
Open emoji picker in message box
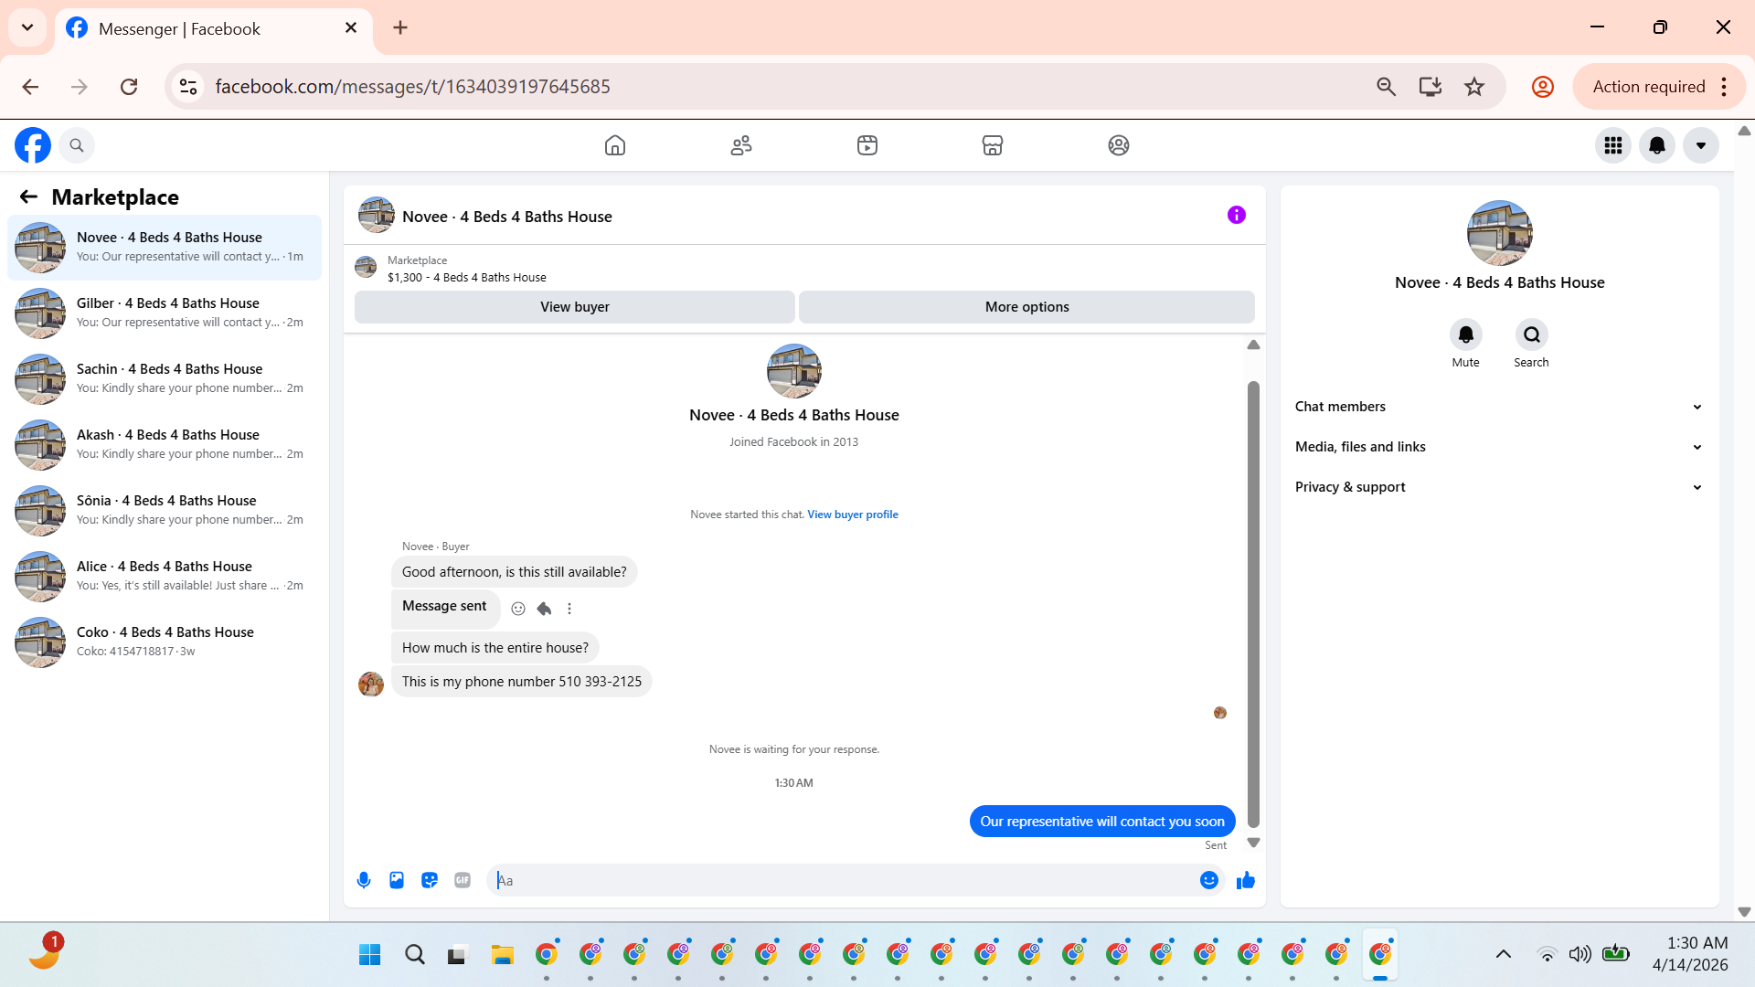(1208, 880)
